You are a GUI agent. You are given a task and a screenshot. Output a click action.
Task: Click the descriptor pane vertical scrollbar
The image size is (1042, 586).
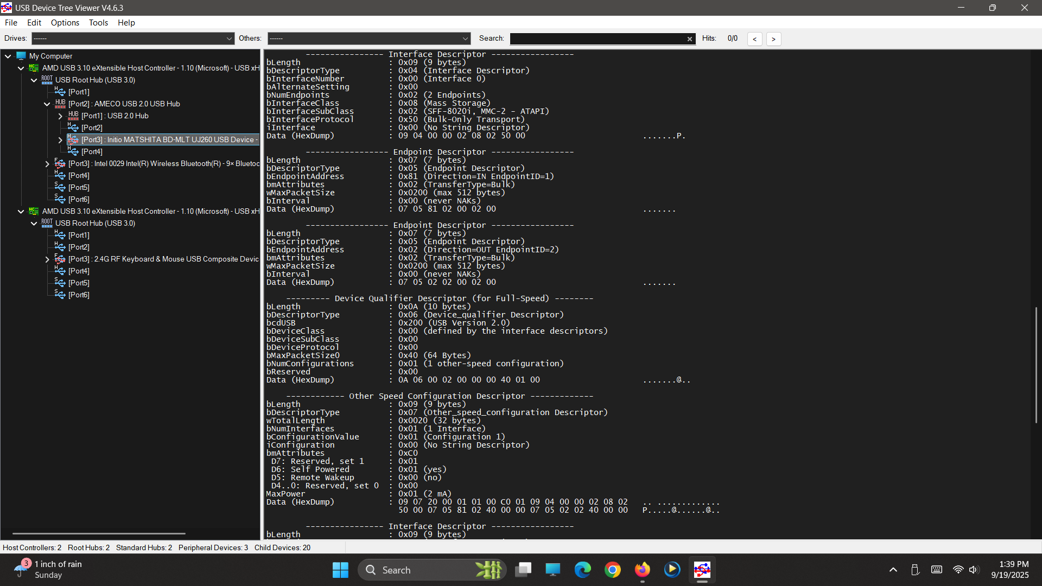click(x=1036, y=365)
